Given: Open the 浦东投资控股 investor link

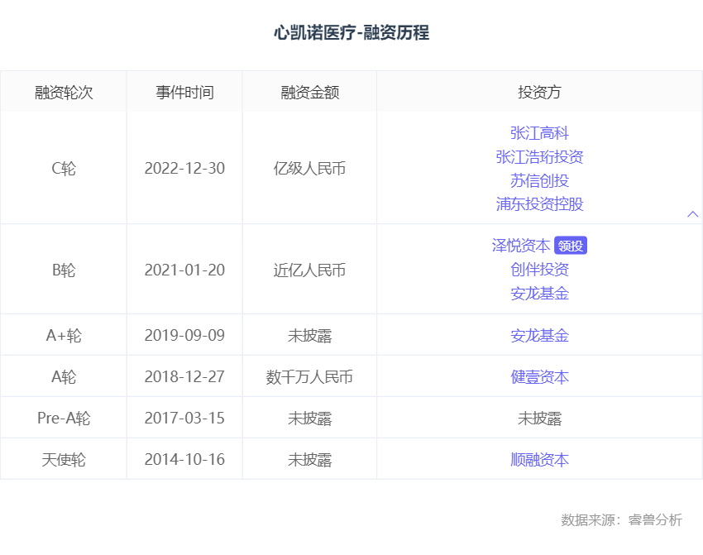Looking at the screenshot, I should click(x=539, y=204).
